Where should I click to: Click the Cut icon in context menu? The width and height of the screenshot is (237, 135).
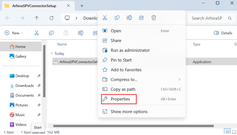(105, 18)
